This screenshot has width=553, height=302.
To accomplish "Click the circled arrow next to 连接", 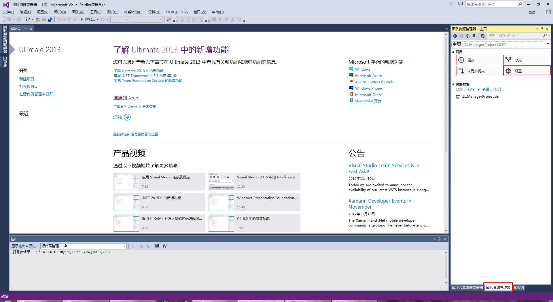I will 127,117.
